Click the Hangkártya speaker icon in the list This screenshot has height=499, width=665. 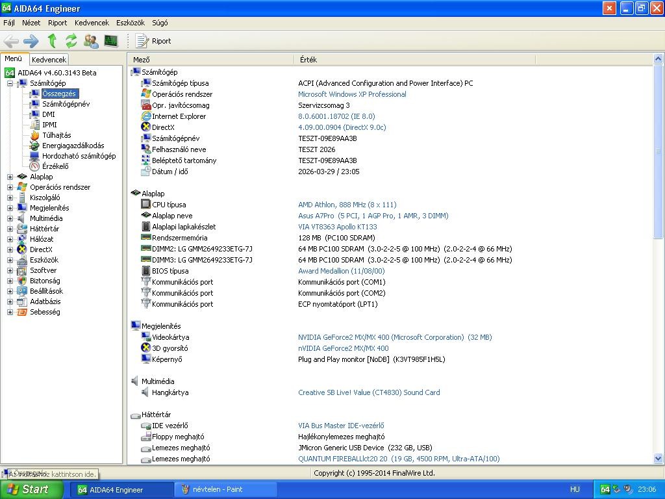145,392
